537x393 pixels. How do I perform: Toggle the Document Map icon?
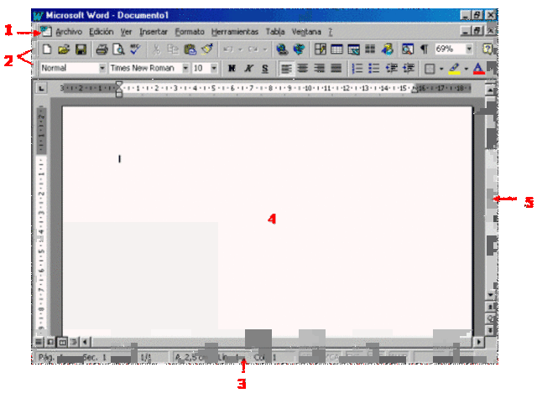408,49
